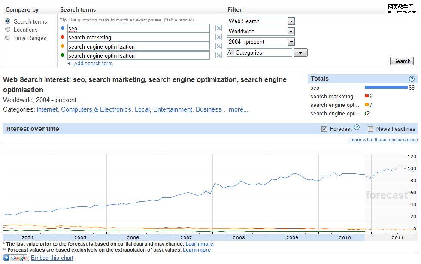Screen dimensions: 421x264
Task: Click the plus icon to add term
Action: click(x=69, y=64)
